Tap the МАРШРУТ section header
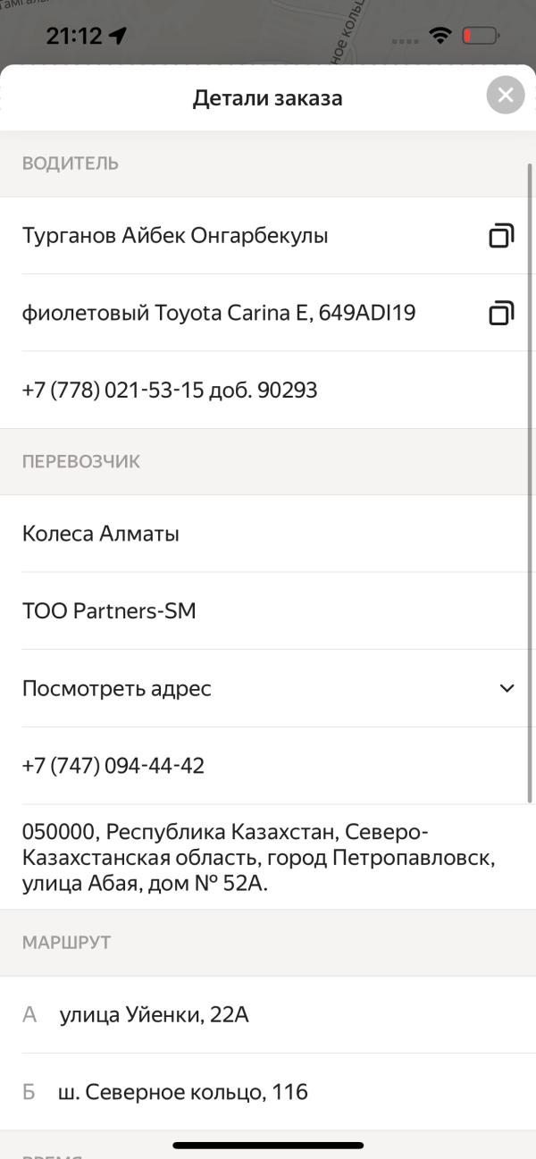 (x=67, y=942)
